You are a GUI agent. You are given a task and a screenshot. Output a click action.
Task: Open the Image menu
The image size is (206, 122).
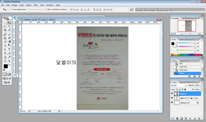[x=14, y=5]
